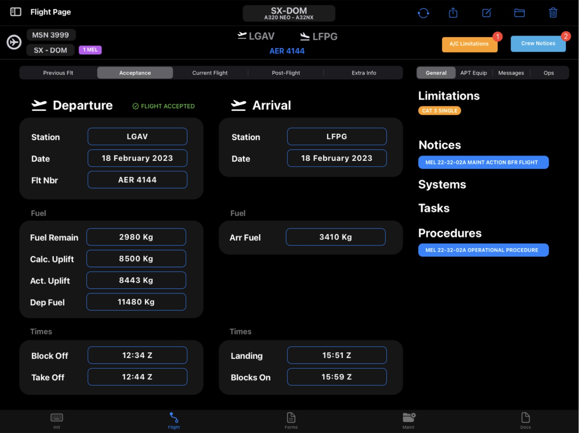Edit the departure Date field
The image size is (579, 433).
coord(138,158)
